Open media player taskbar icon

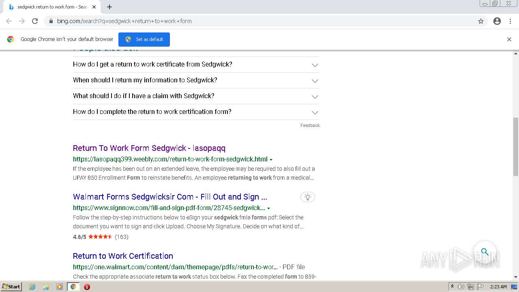coord(60,287)
